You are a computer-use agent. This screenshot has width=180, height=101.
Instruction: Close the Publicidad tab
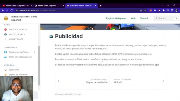[95, 6]
